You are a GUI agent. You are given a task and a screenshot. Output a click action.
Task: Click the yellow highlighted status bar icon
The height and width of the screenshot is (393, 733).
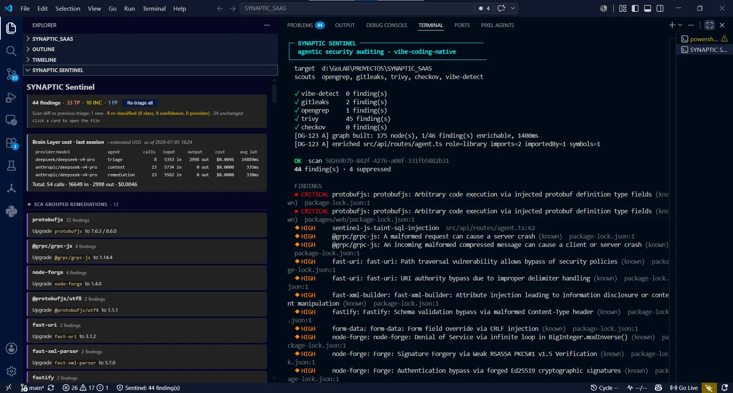point(709,388)
